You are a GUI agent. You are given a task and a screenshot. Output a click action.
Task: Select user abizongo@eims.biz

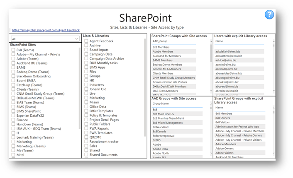(239, 78)
